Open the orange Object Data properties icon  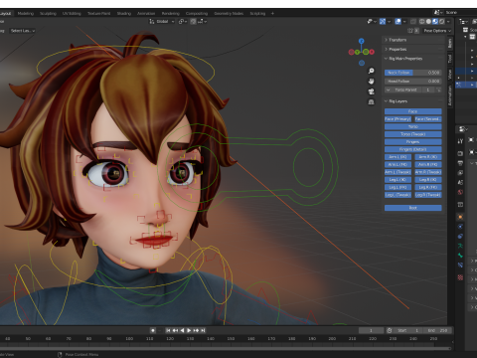coord(460,217)
